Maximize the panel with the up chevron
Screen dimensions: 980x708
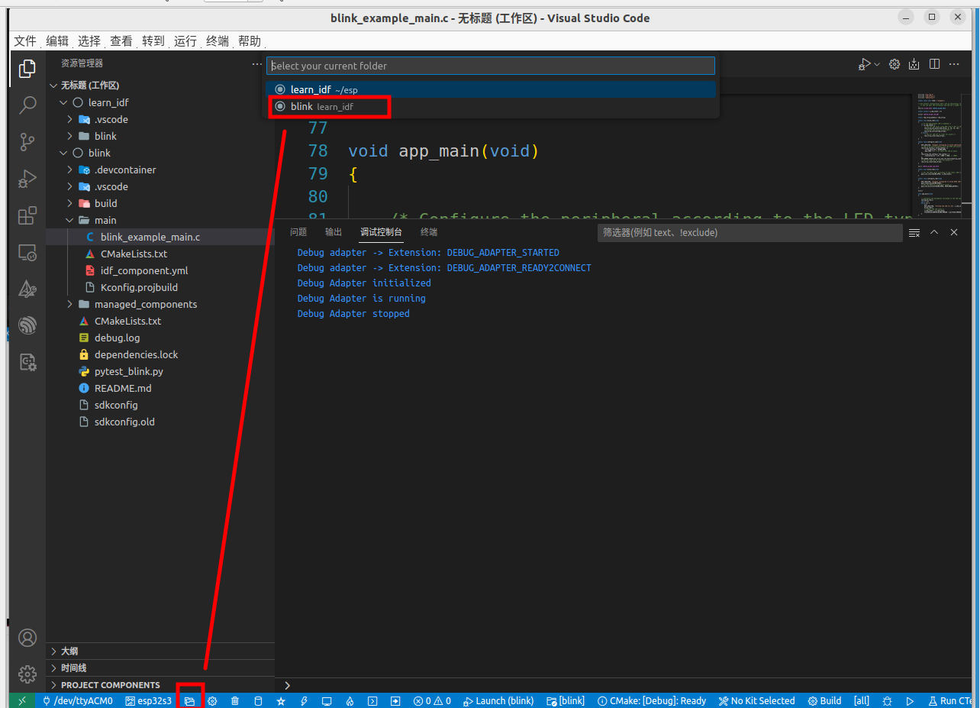934,232
